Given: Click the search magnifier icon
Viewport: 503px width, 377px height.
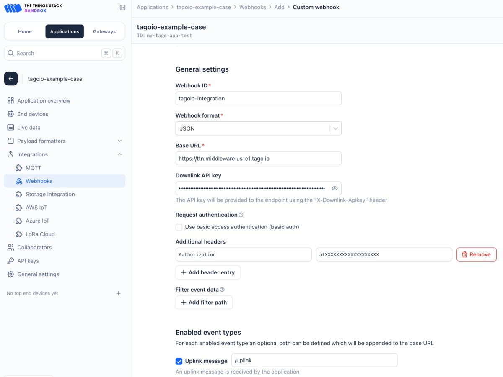Looking at the screenshot, I should click(x=11, y=53).
